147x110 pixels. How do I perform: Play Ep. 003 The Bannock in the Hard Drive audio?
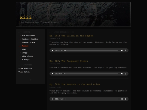pyautogui.click(x=53, y=99)
